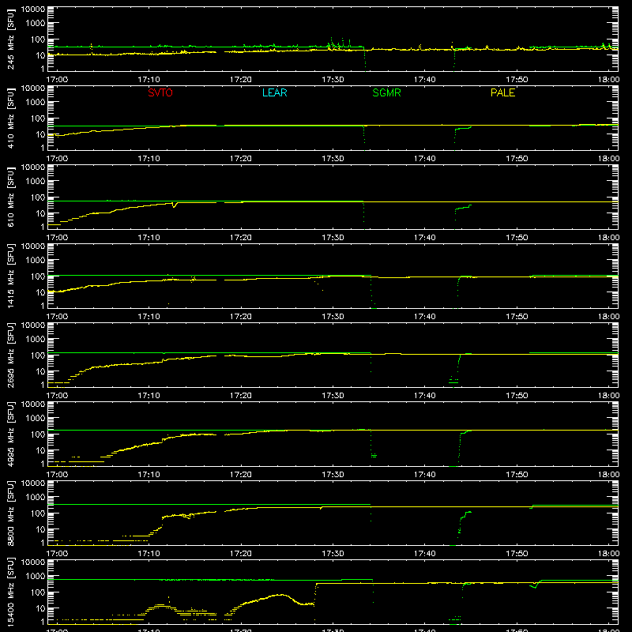632x632 pixels.
Task: Click the 10 value on 1415 MHz axis
Action: click(40, 292)
